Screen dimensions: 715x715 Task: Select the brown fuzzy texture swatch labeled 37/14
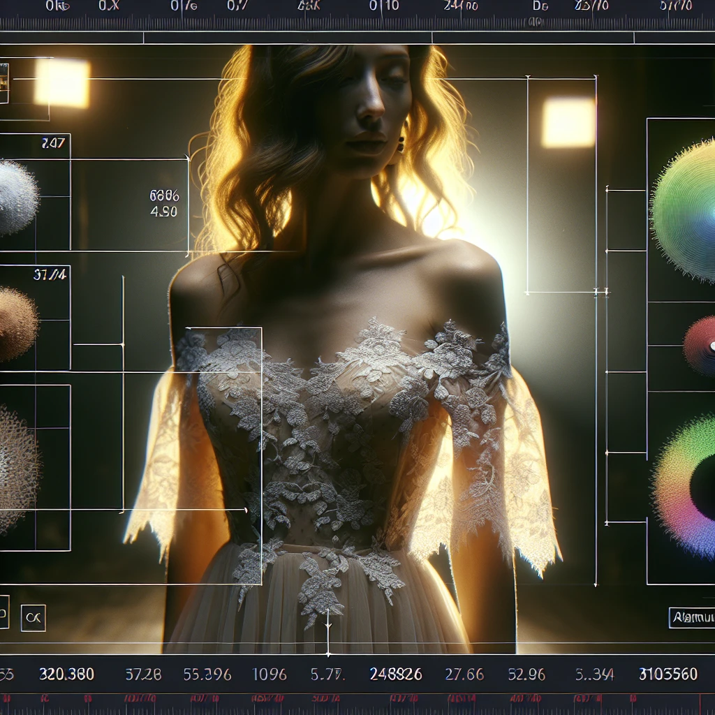point(18,324)
